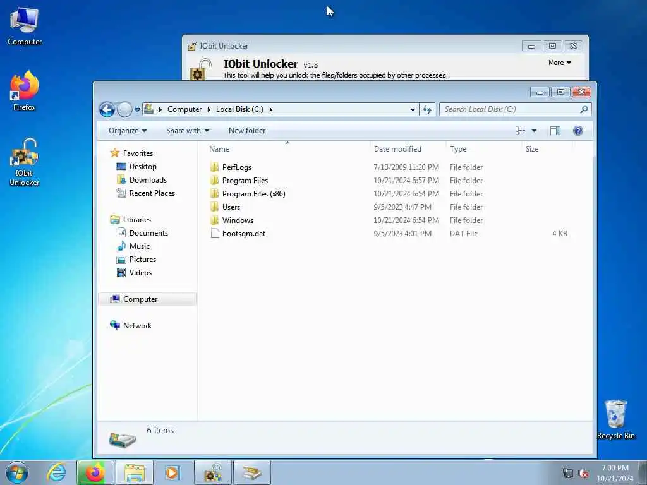Open the More menu in IObit Unlocker
Viewport: 647px width, 485px height.
pyautogui.click(x=560, y=63)
